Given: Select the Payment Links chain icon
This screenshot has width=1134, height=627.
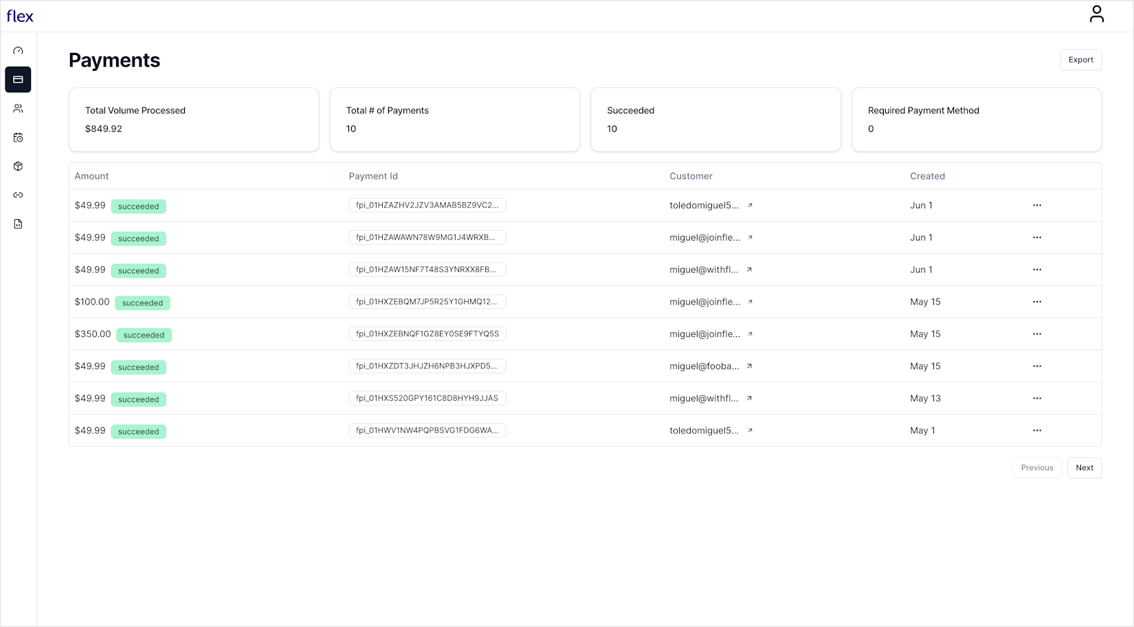Looking at the screenshot, I should coord(18,195).
